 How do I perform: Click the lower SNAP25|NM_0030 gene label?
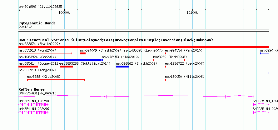click(x=265, y=109)
